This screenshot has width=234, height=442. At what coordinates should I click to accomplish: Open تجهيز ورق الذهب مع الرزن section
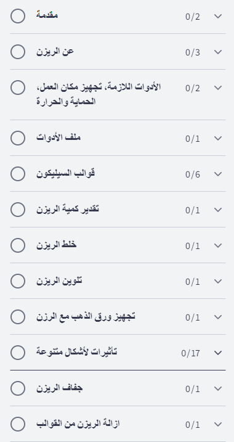(86, 317)
